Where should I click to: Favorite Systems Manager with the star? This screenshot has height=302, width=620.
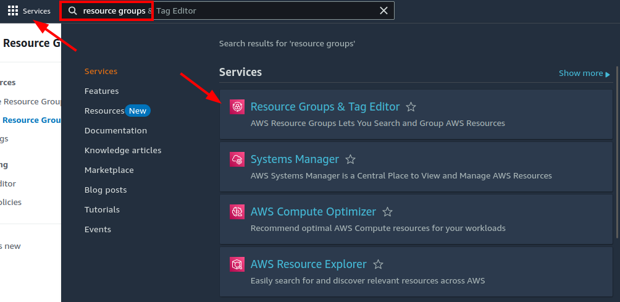[x=350, y=159]
